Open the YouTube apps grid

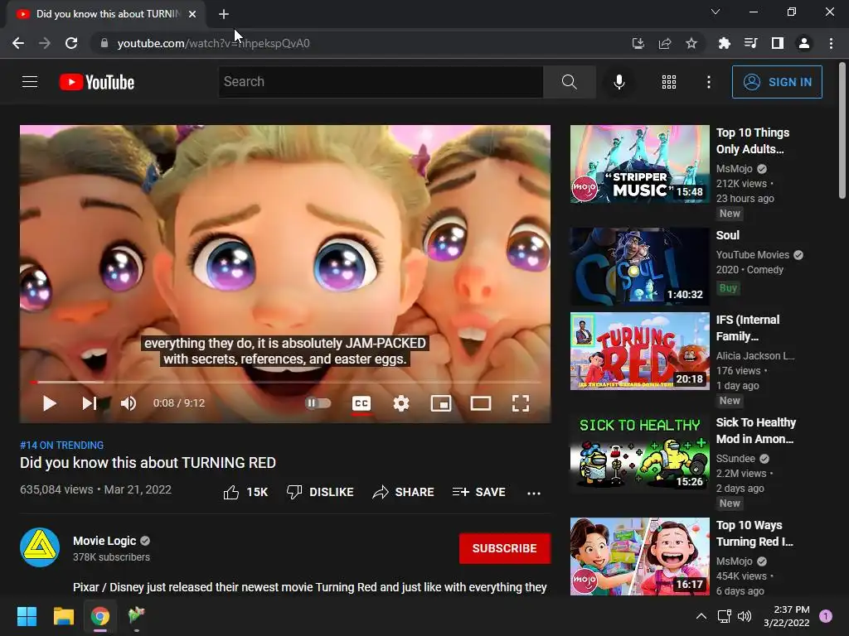tap(669, 82)
